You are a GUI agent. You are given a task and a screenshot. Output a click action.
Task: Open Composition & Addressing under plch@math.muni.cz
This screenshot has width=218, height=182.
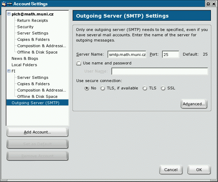point(41,46)
